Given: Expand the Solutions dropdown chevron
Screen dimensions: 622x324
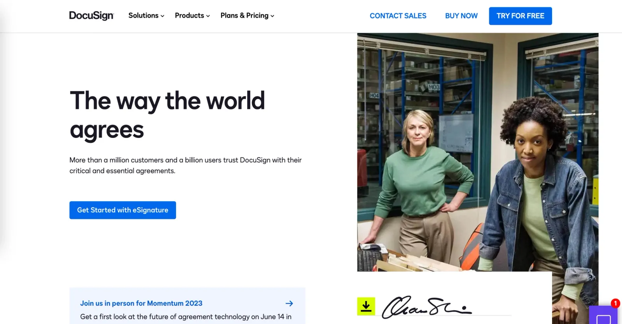Looking at the screenshot, I should [162, 16].
